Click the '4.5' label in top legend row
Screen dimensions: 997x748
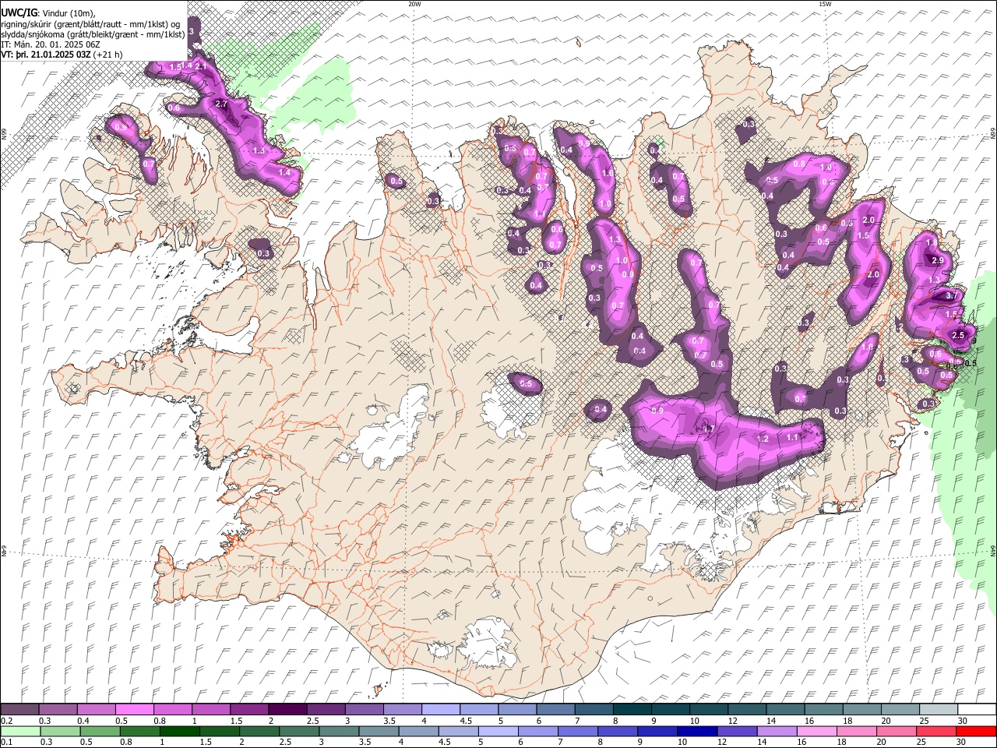(x=466, y=721)
